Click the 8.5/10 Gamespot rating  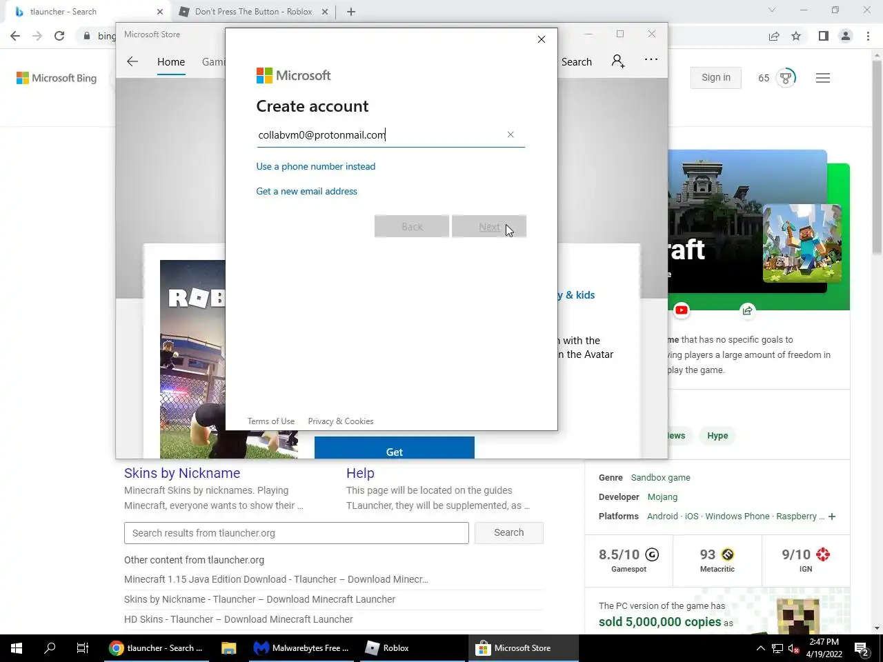pyautogui.click(x=629, y=559)
